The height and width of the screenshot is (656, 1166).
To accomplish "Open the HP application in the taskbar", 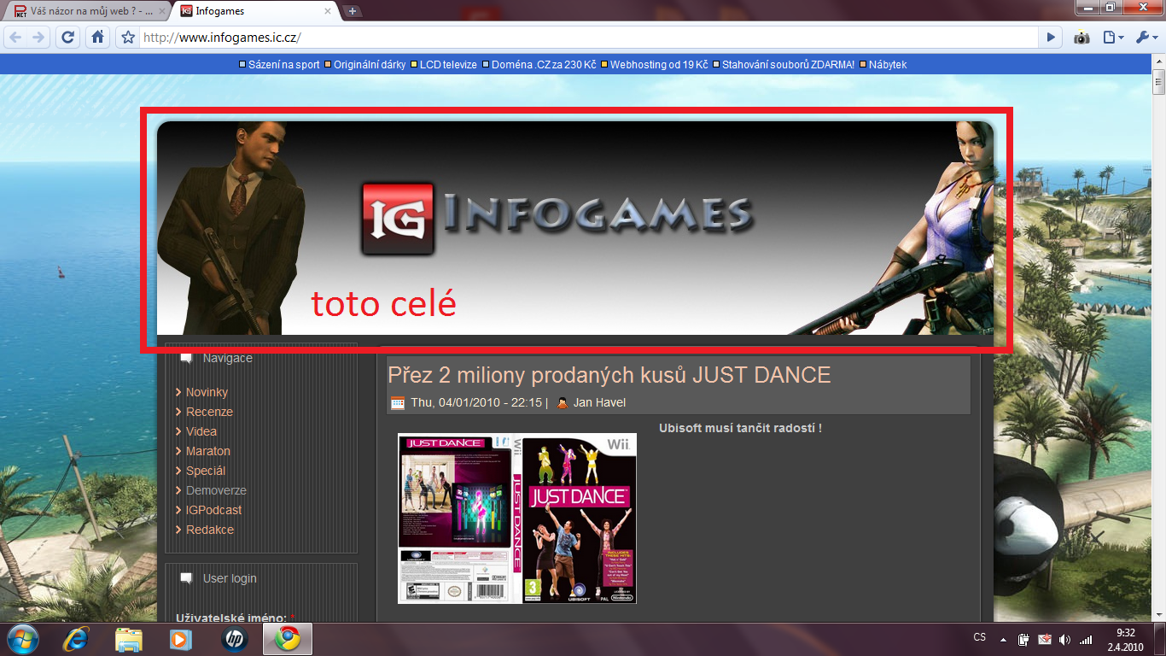I will [234, 639].
